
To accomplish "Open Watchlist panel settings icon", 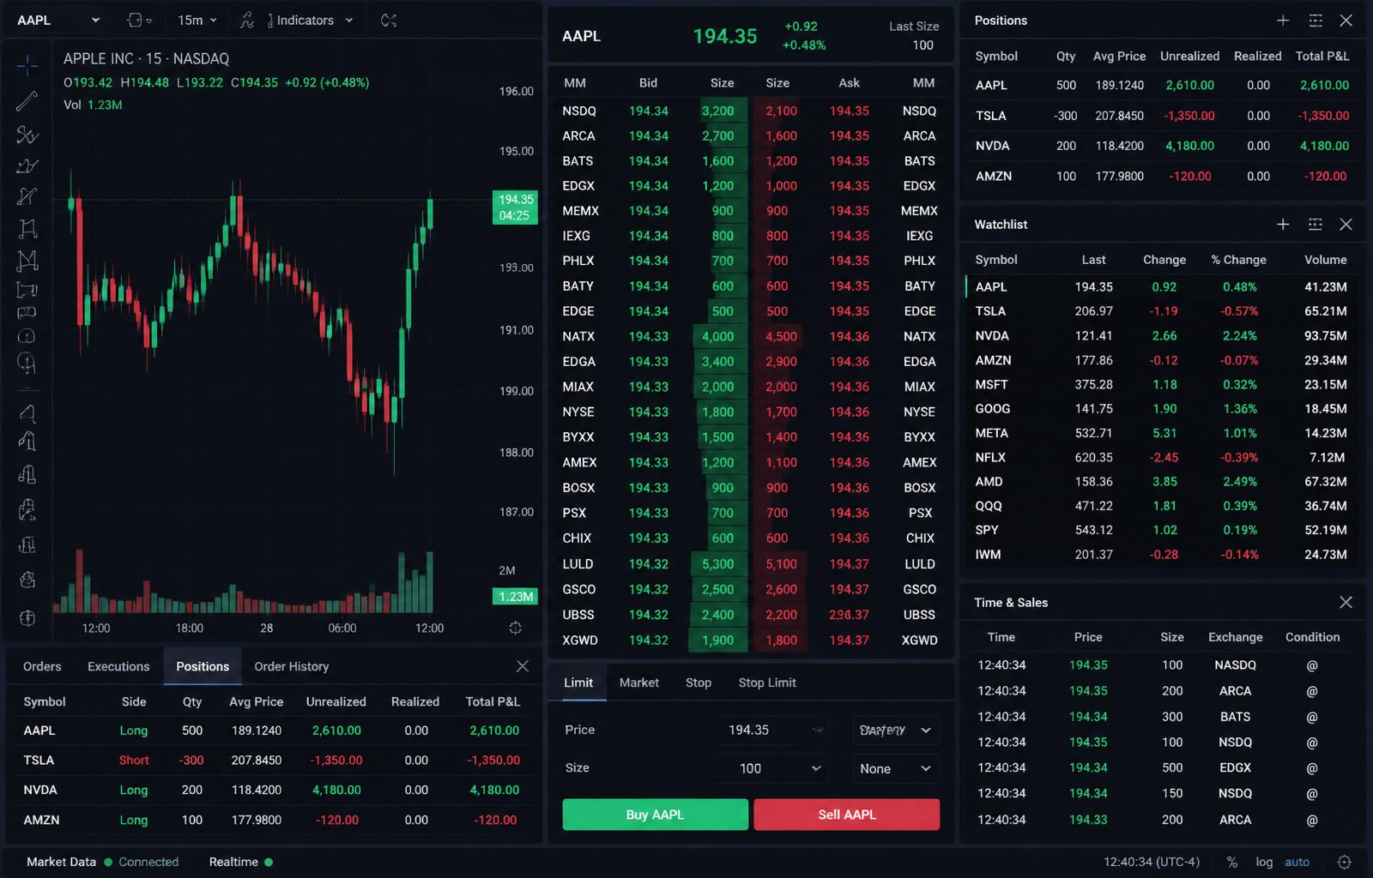I will pos(1315,224).
